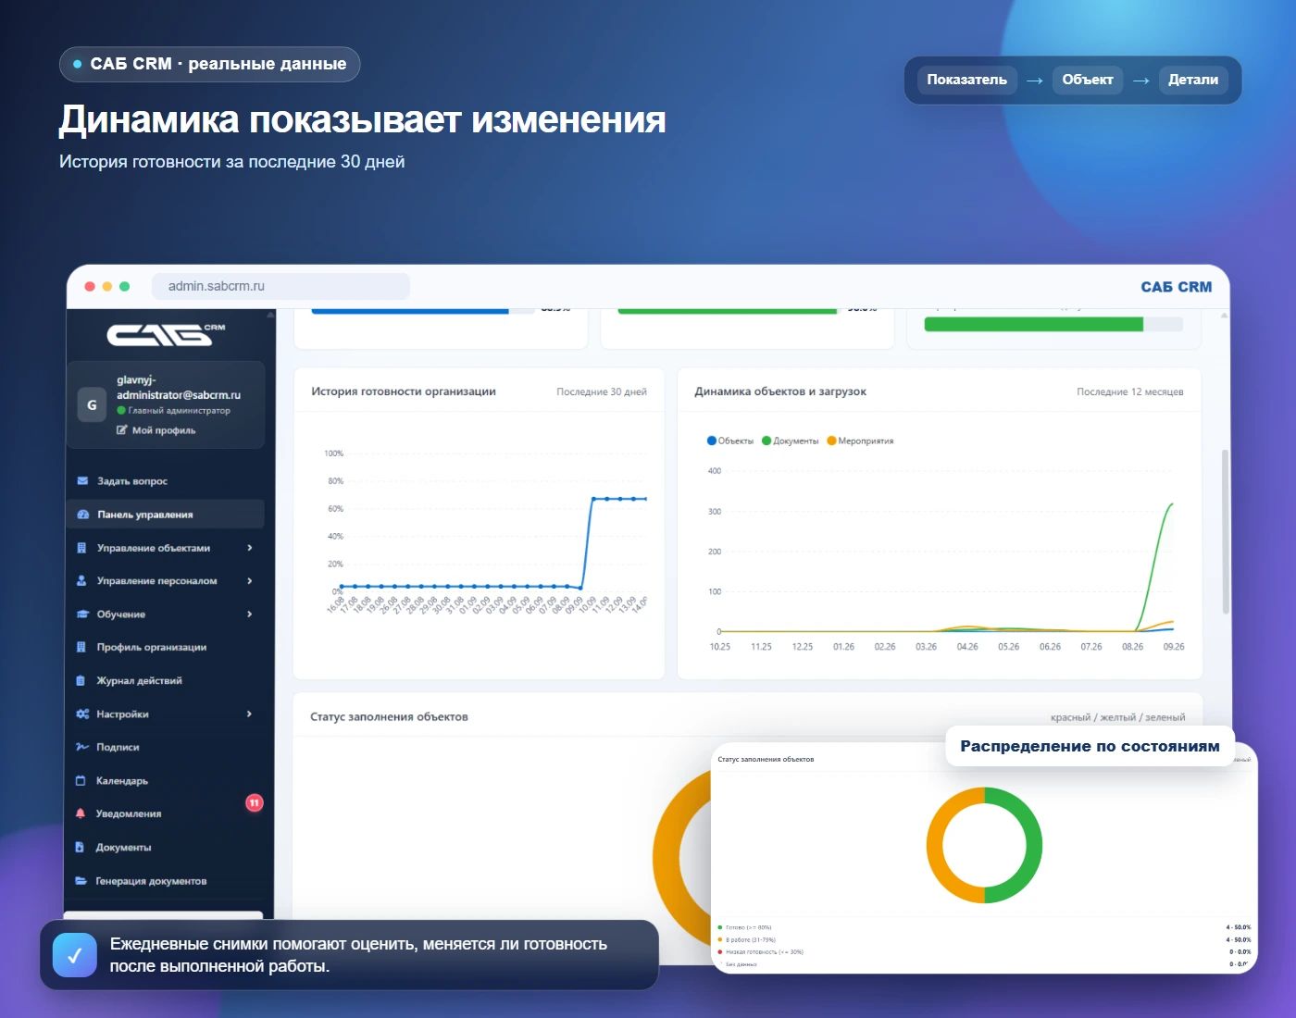Screen dimensions: 1296x1018
Task: Click the Объект step pill
Action: click(1088, 80)
